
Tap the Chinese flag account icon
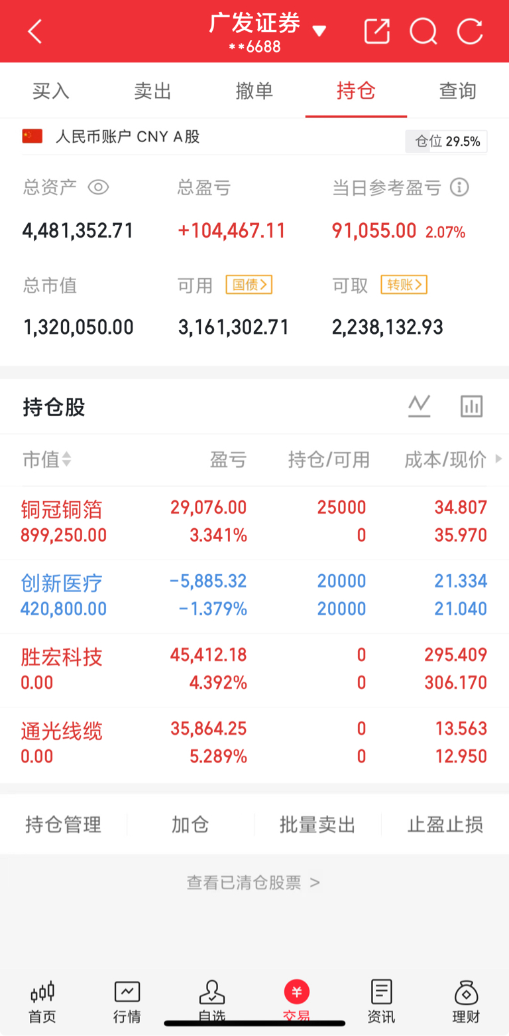pos(32,136)
